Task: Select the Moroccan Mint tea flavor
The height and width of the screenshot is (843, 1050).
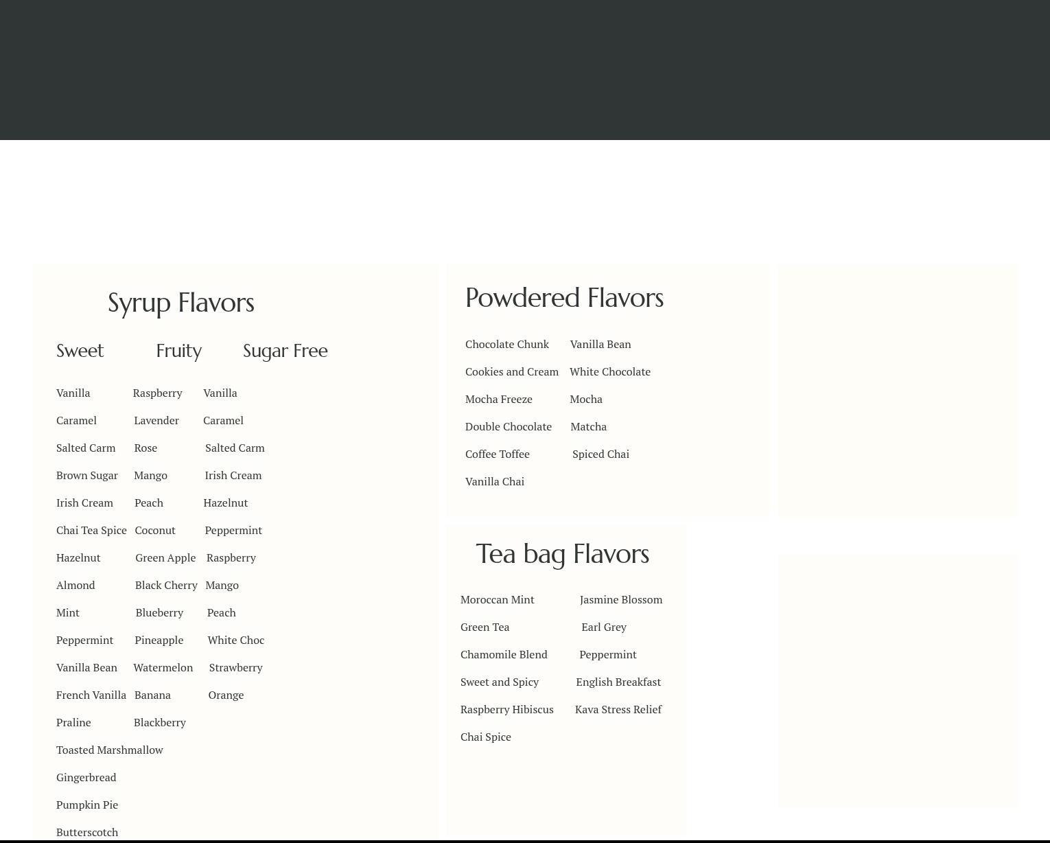Action: click(498, 599)
